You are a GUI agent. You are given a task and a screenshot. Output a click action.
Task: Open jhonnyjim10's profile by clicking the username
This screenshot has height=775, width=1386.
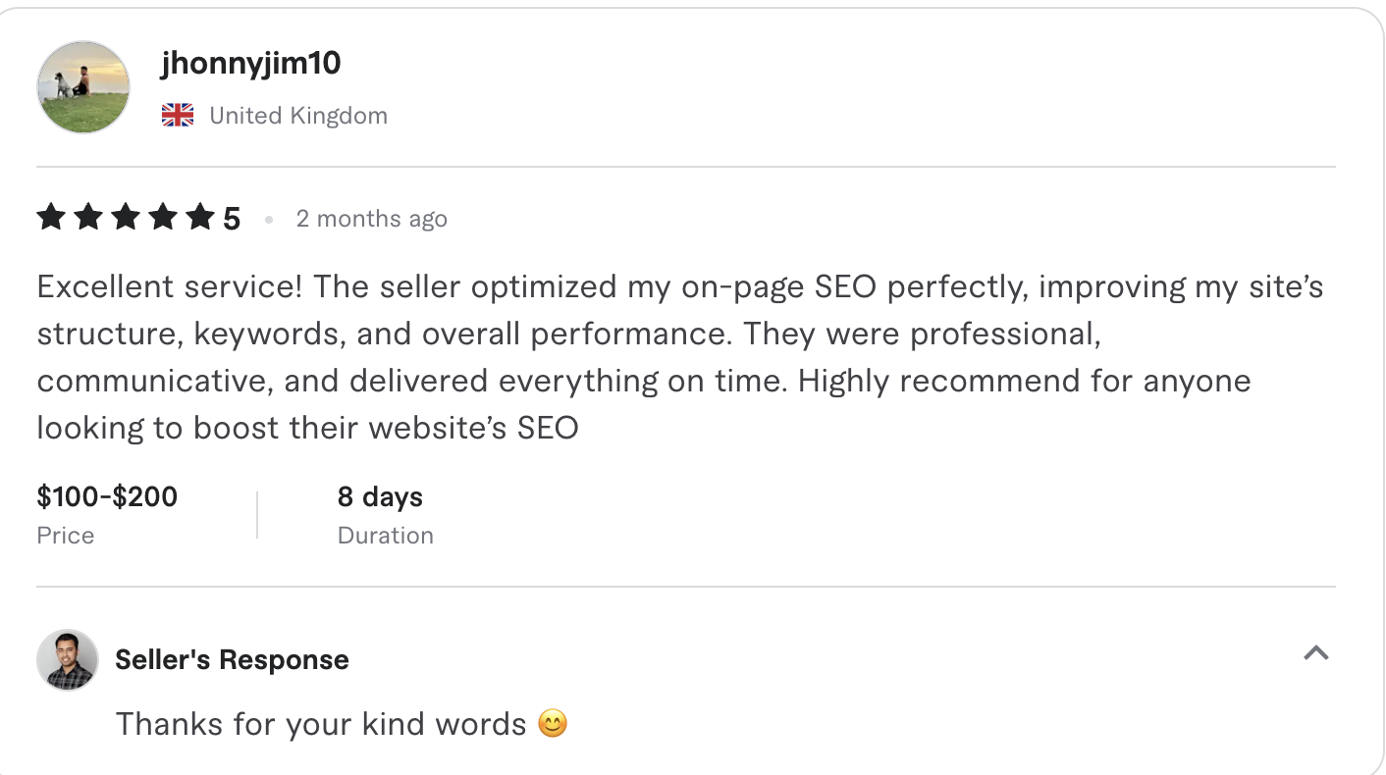click(x=250, y=63)
